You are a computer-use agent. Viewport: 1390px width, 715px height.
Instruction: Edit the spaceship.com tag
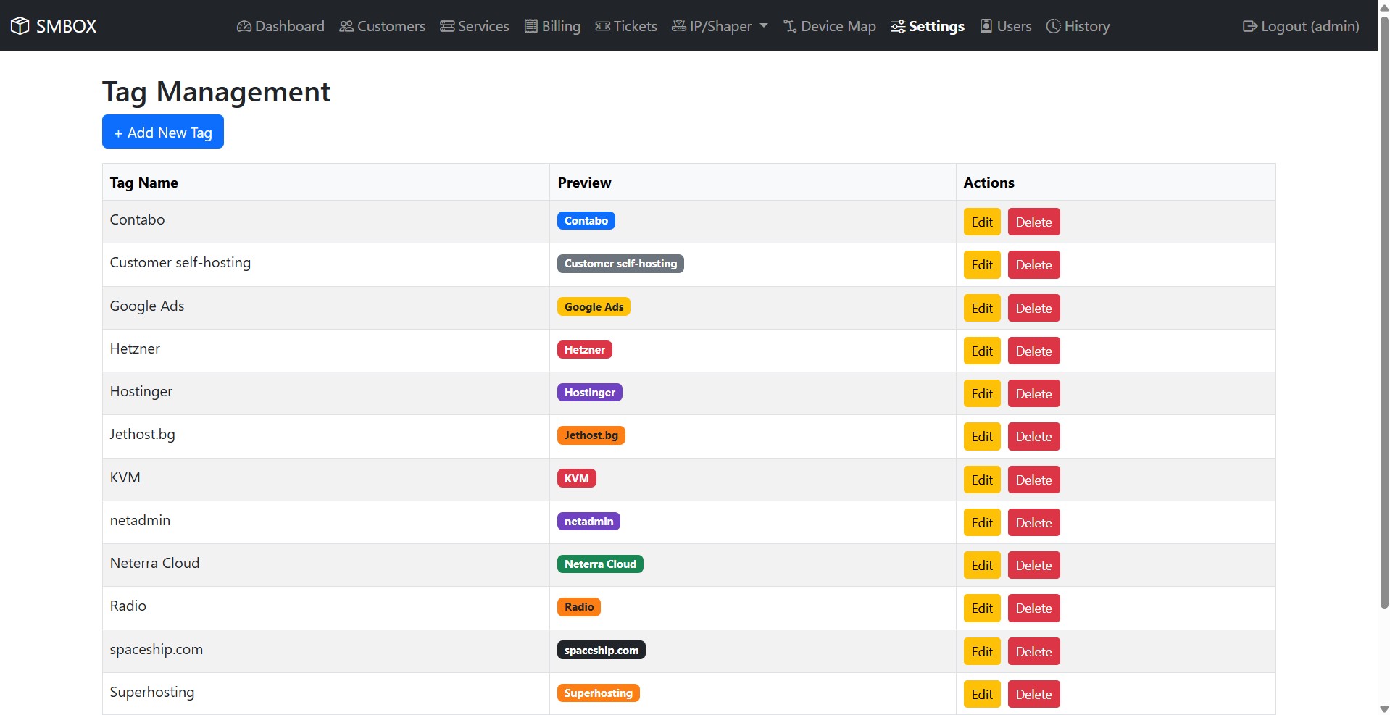point(982,651)
